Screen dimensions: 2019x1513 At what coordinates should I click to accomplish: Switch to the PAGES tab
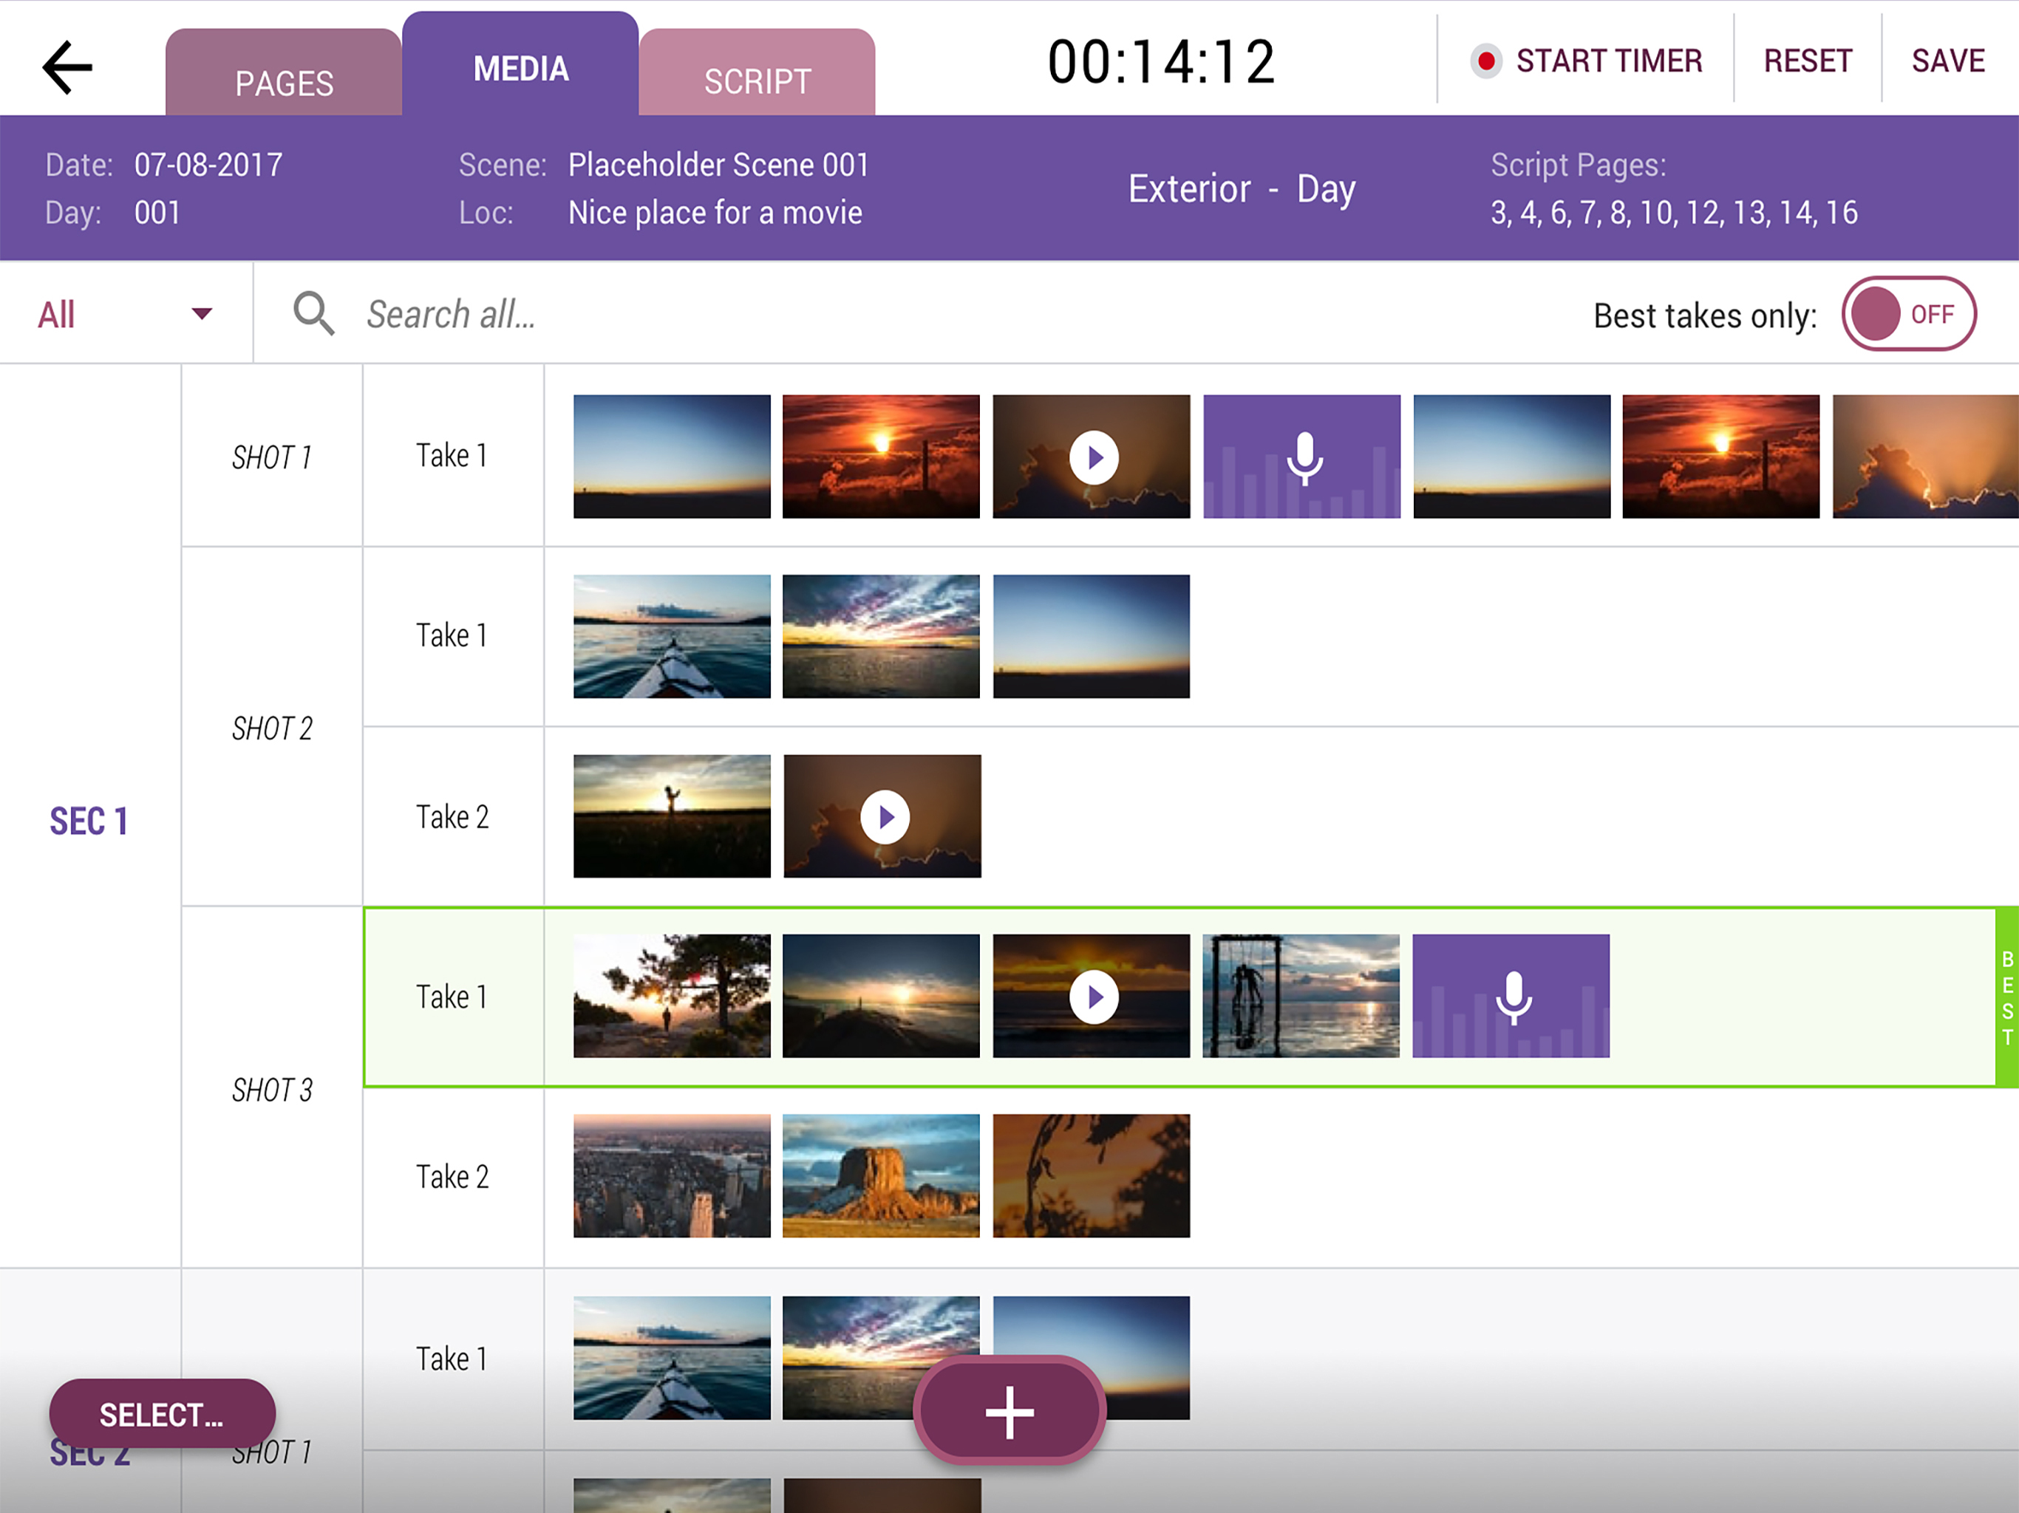click(x=283, y=82)
